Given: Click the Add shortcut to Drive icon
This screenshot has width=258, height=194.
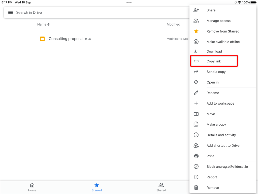Looking at the screenshot, I should pos(196,145).
